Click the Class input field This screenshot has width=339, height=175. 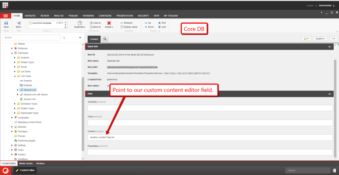click(210, 123)
